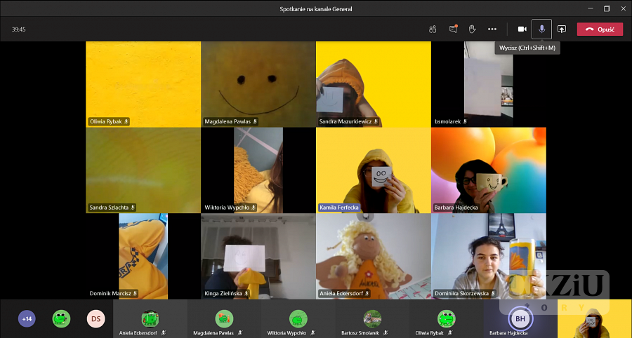Click Kamila Ferfecka's video tile
The image size is (632, 338).
pyautogui.click(x=373, y=170)
